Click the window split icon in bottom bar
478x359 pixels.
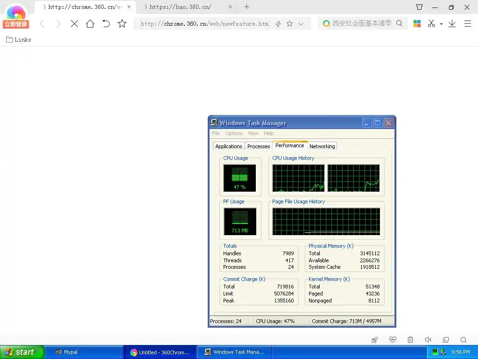coord(446,339)
